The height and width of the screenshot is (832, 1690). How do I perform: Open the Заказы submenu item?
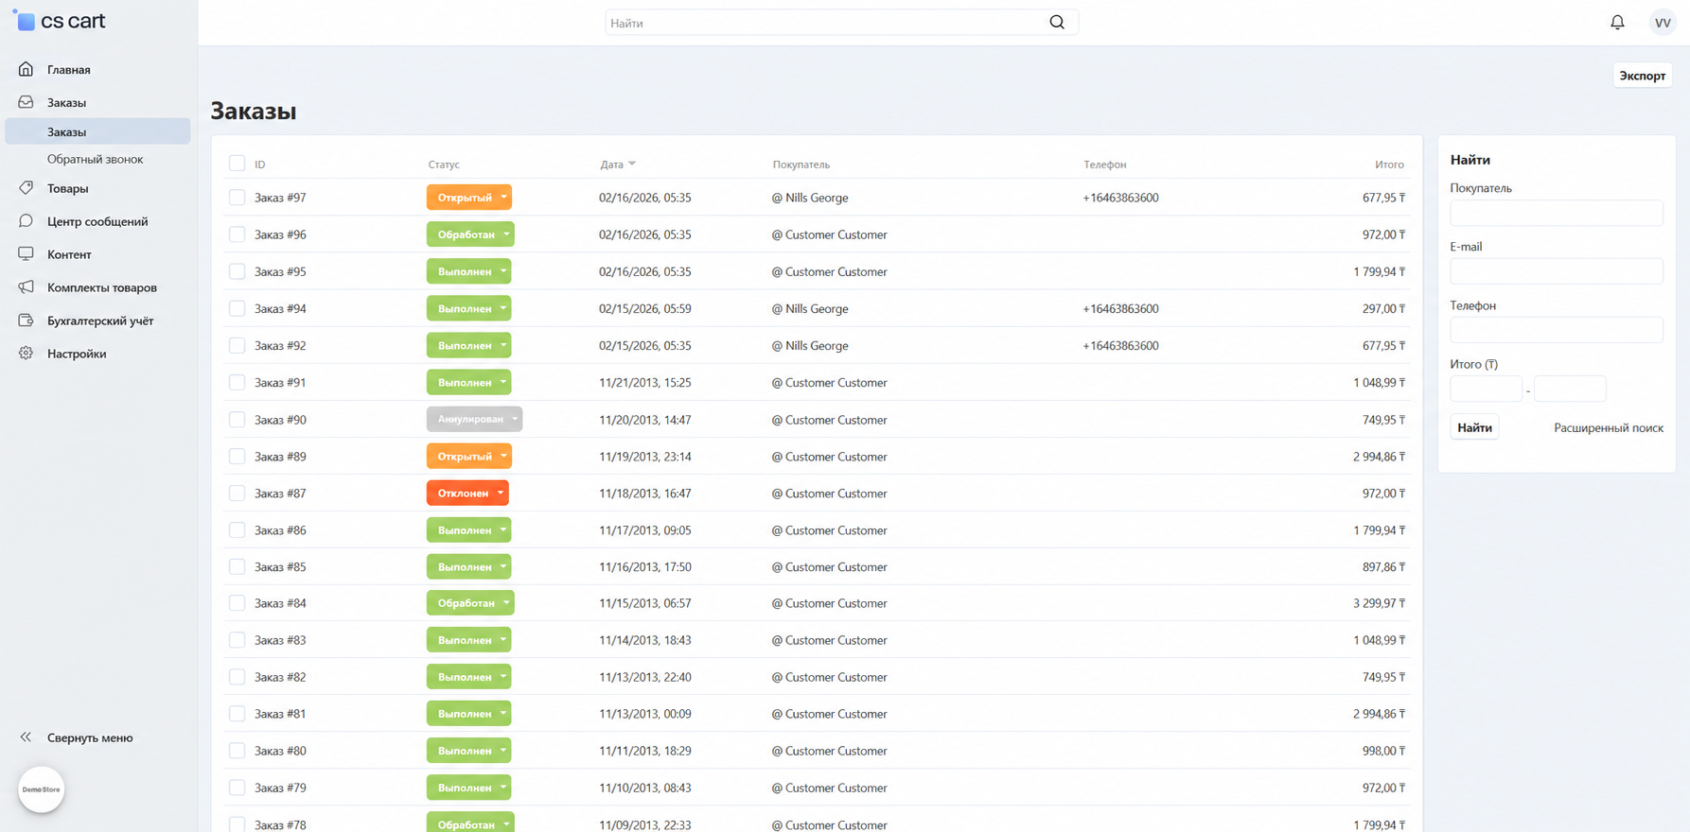pos(97,131)
